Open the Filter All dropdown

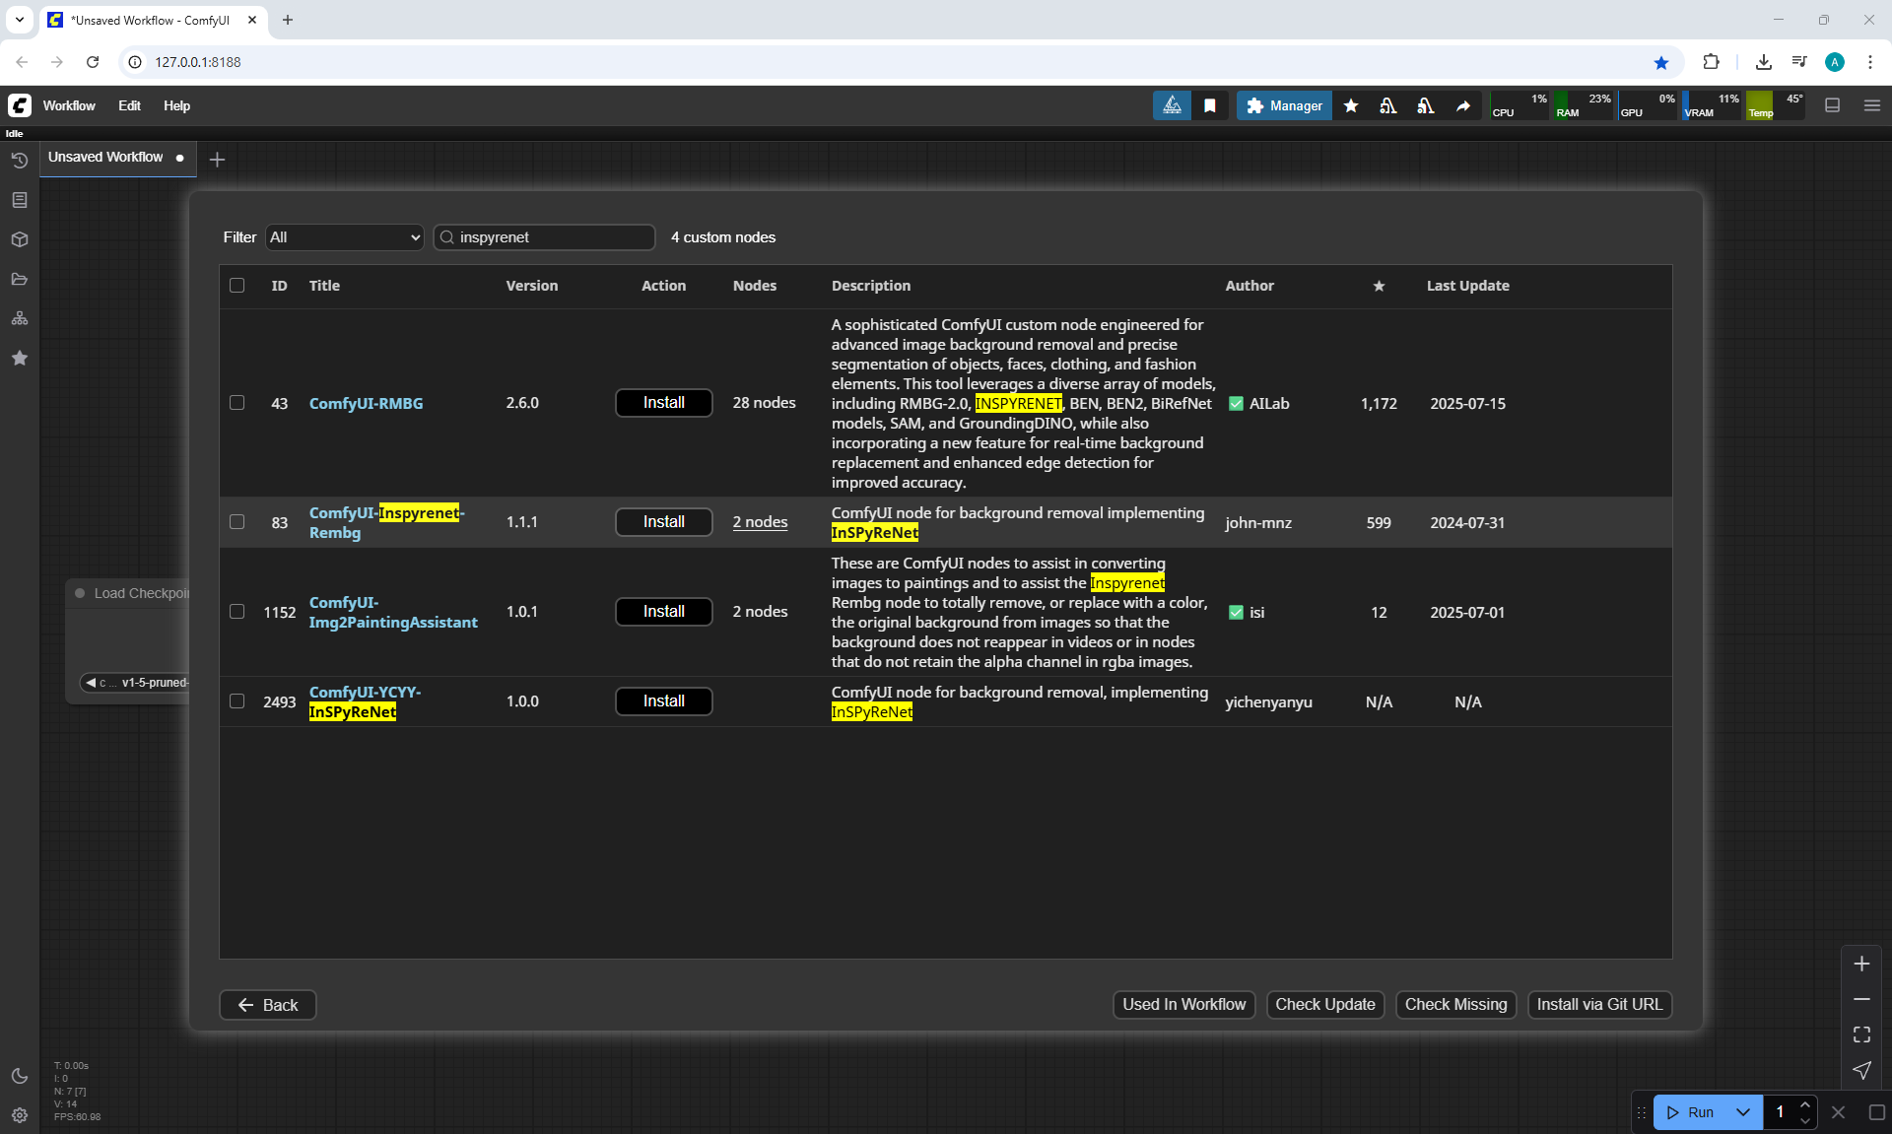345,237
